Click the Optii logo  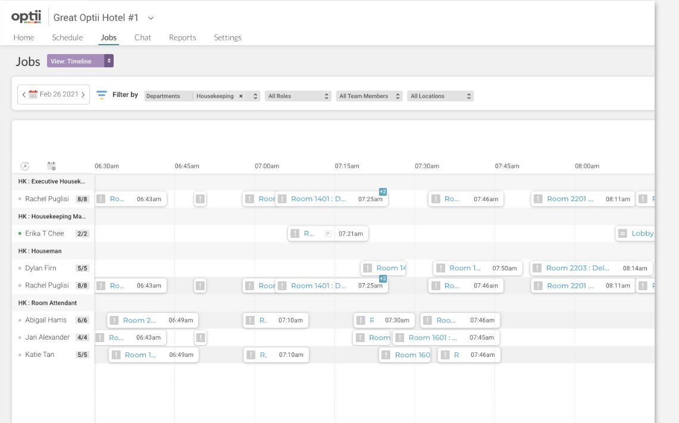(x=26, y=17)
